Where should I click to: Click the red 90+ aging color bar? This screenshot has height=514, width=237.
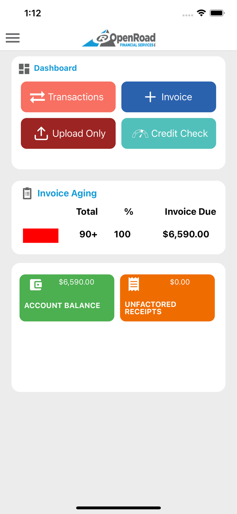coord(40,235)
